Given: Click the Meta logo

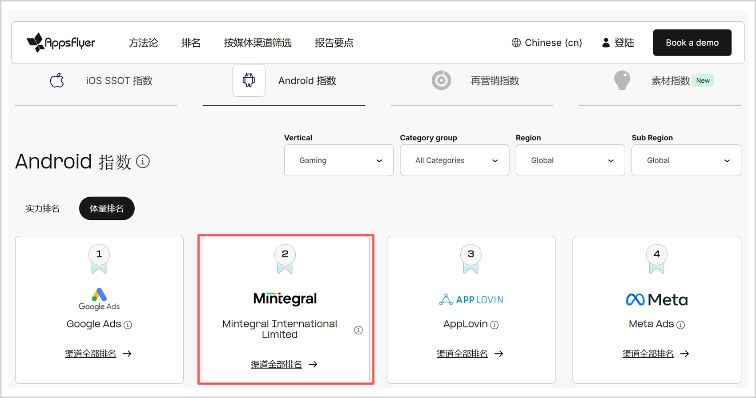Looking at the screenshot, I should point(657,300).
